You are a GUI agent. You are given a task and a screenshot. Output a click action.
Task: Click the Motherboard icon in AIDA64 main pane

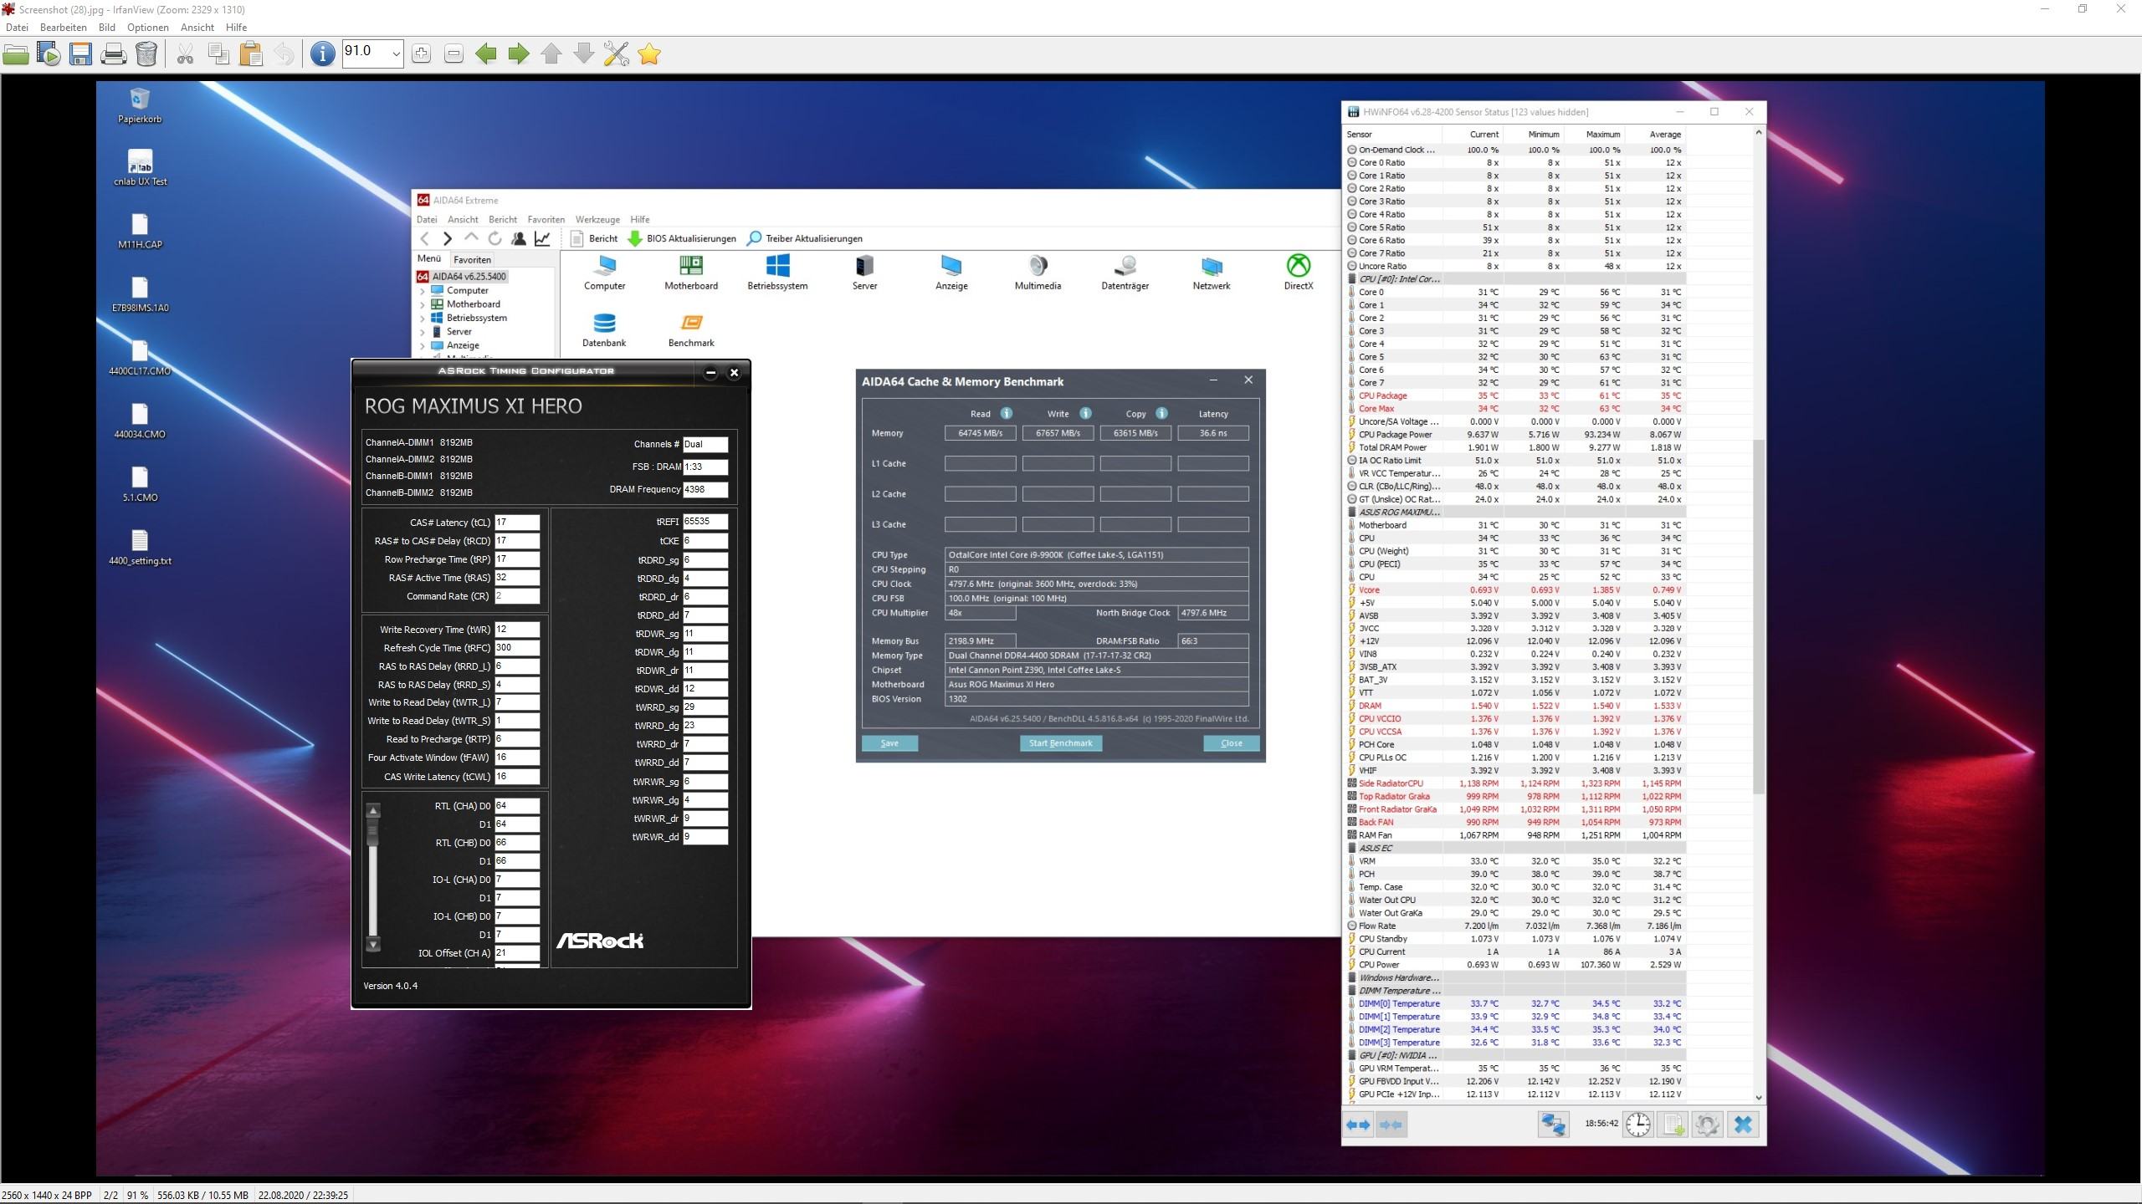pyautogui.click(x=691, y=273)
